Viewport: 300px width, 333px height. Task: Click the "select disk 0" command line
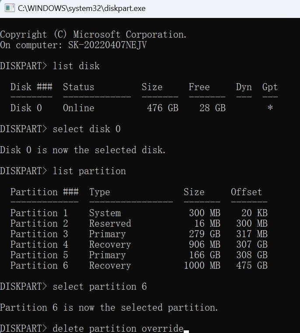86,129
